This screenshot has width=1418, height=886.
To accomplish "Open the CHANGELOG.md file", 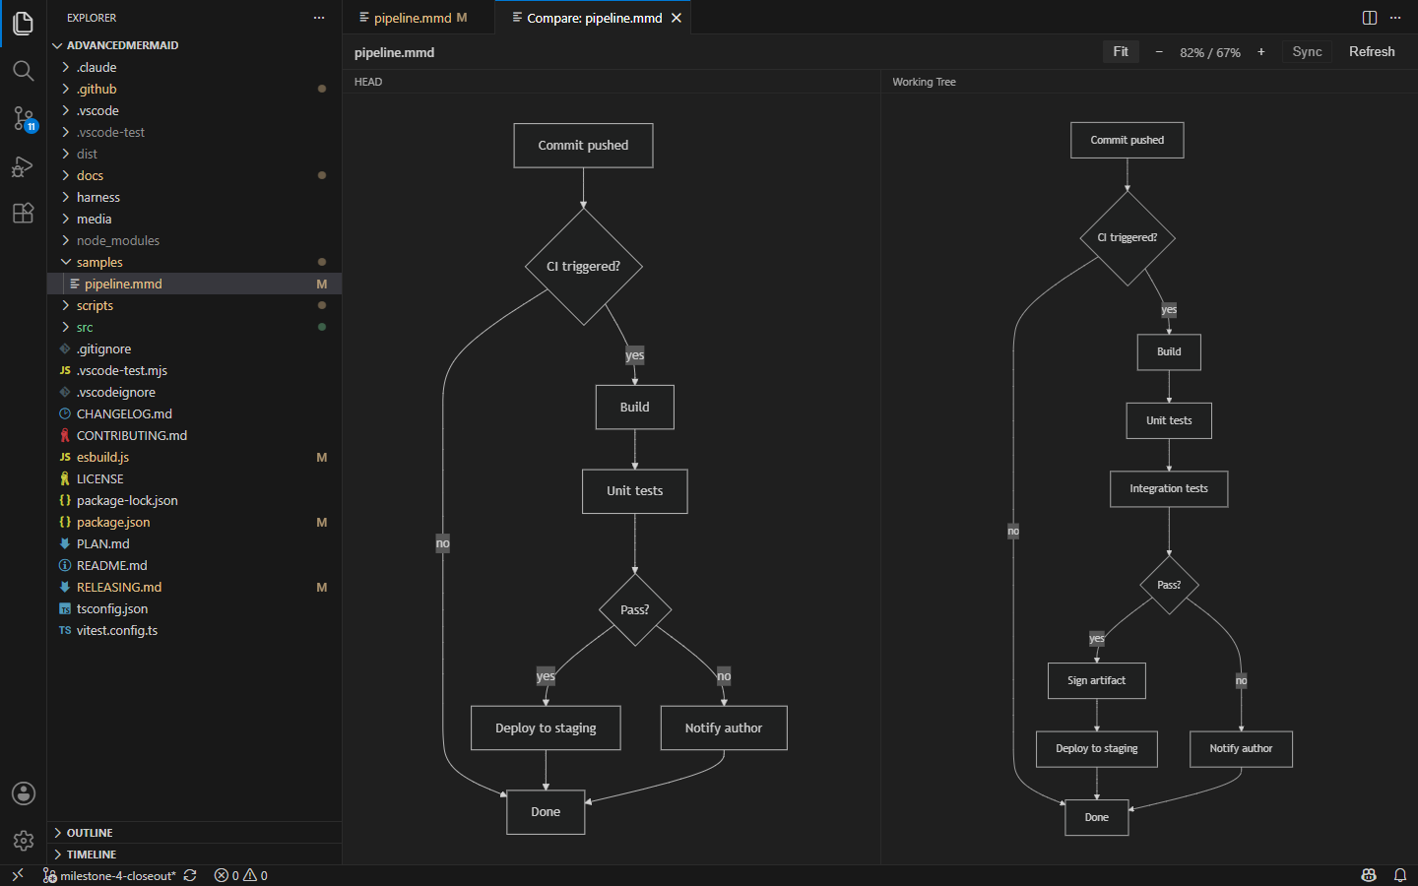I will coord(194,413).
